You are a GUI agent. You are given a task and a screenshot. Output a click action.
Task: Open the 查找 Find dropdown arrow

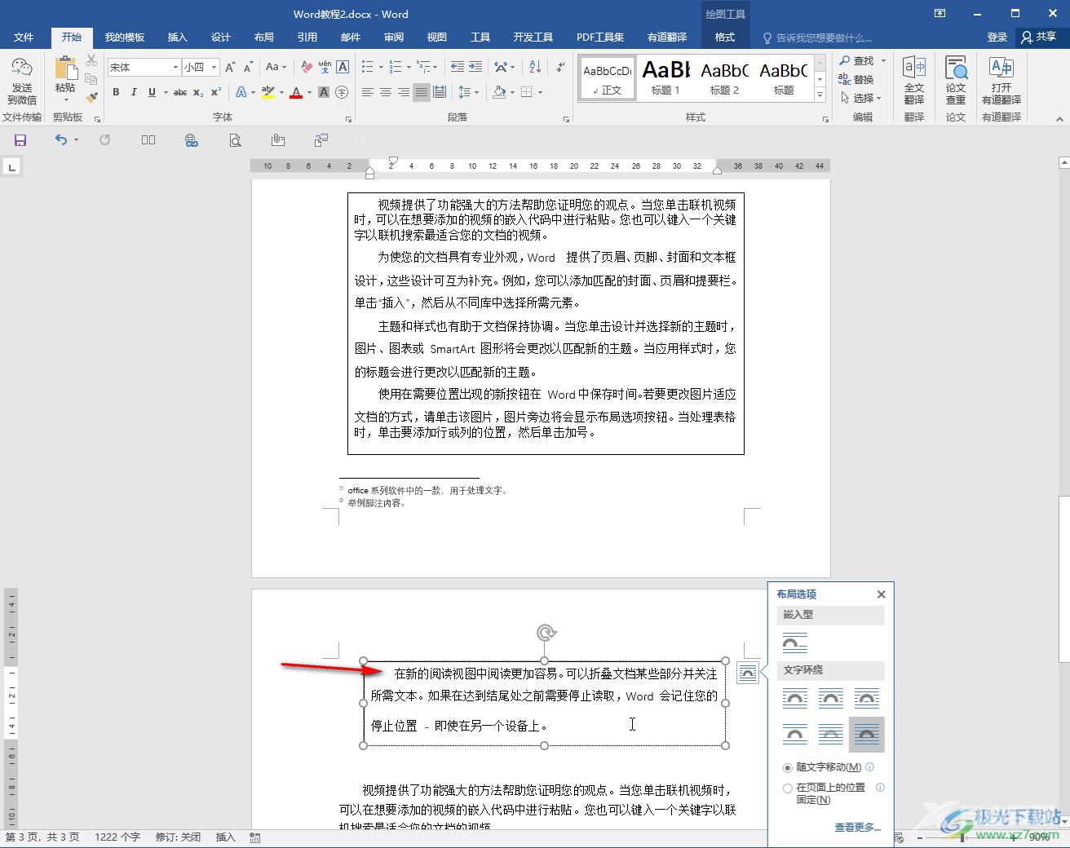click(x=883, y=61)
